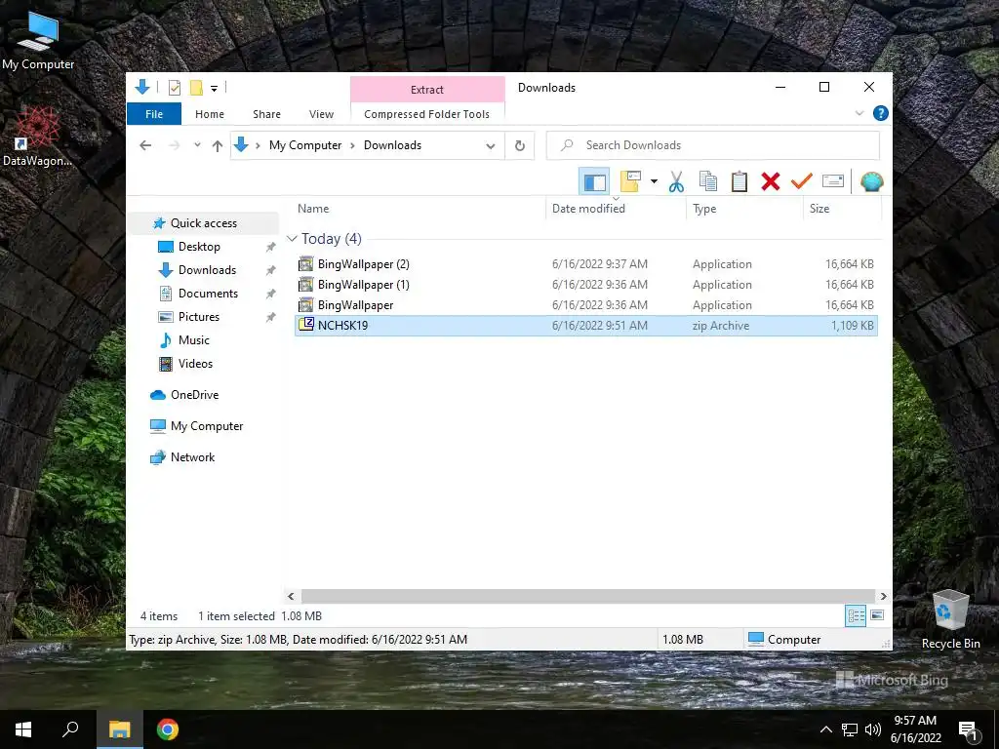Select the Recycle Bin desktop icon
Image resolution: width=999 pixels, height=749 pixels.
950,619
